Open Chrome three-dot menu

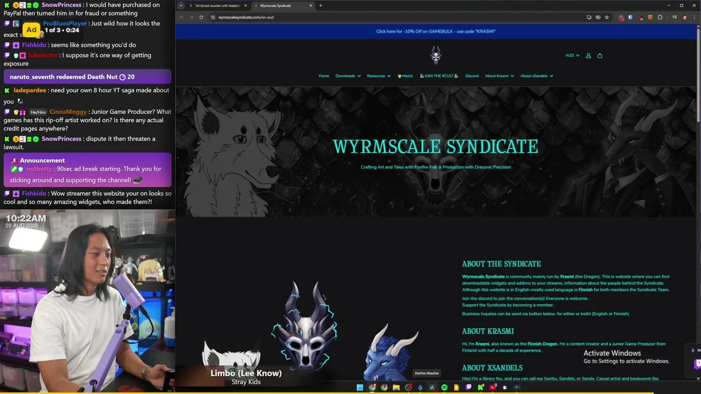click(694, 17)
